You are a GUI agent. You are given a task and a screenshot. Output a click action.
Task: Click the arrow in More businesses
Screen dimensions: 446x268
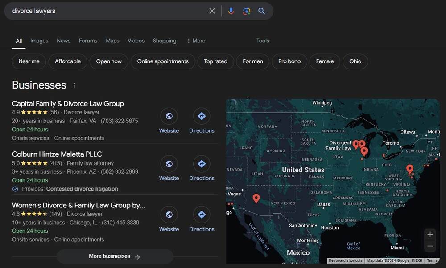tap(137, 256)
